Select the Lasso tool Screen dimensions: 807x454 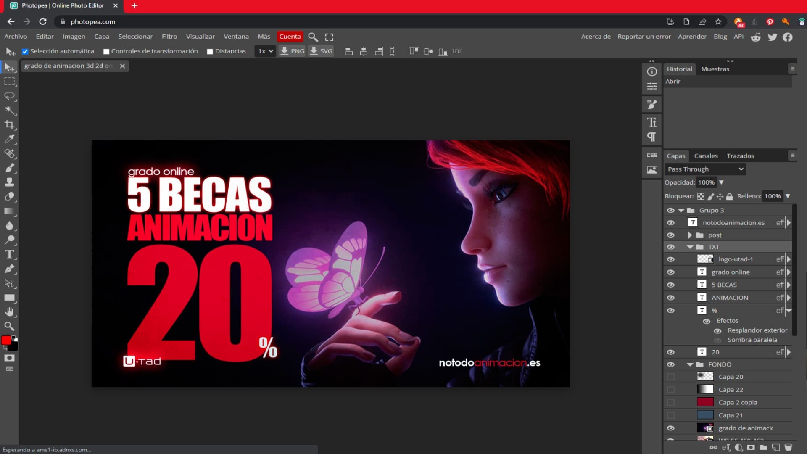(x=9, y=96)
